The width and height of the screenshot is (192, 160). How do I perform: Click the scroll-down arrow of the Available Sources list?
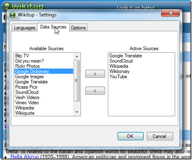77,112
